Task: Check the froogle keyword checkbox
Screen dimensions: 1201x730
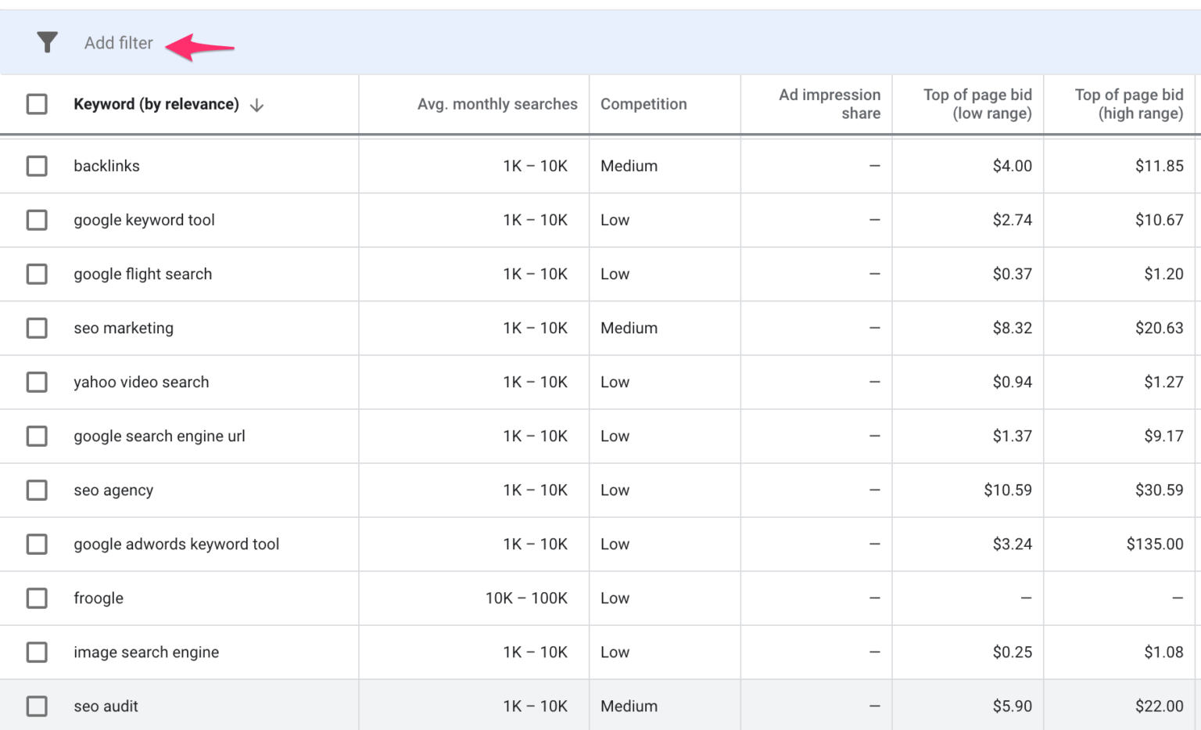Action: pos(37,598)
